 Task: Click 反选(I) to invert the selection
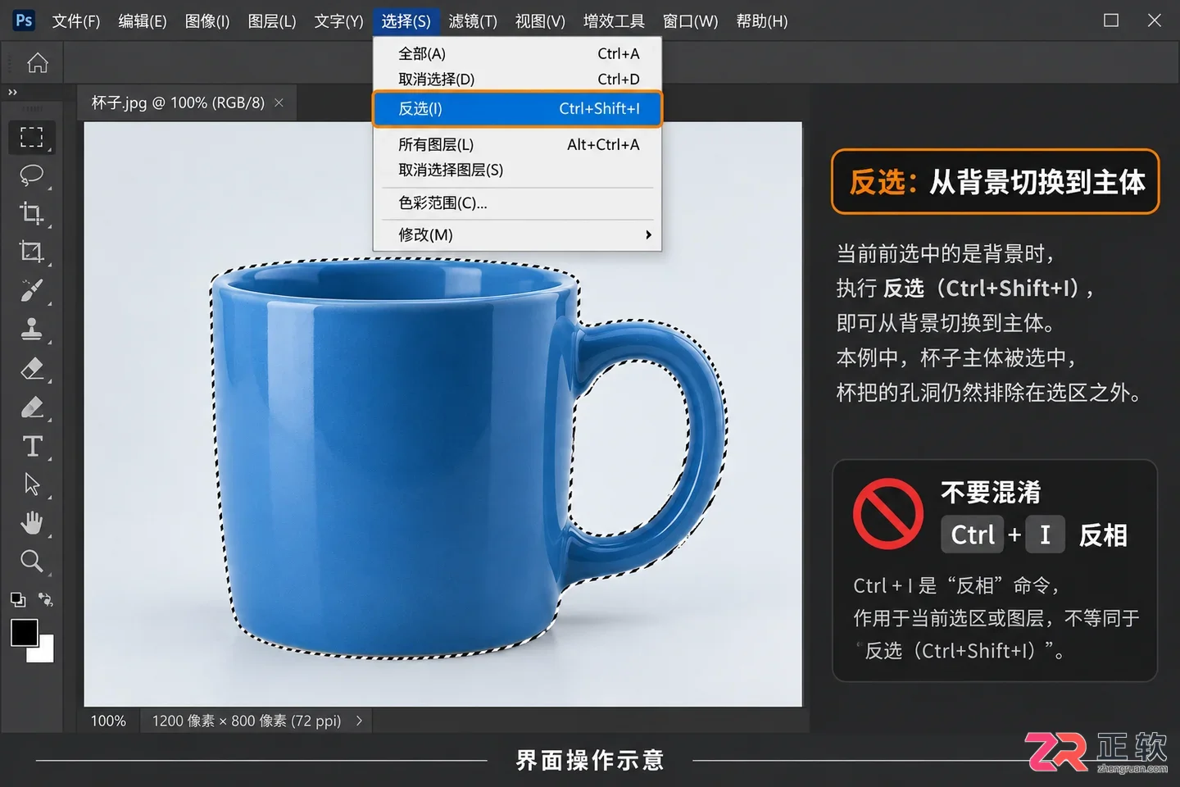pyautogui.click(x=517, y=109)
